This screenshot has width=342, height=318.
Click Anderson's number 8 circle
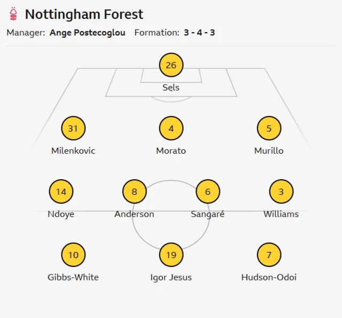pos(134,192)
